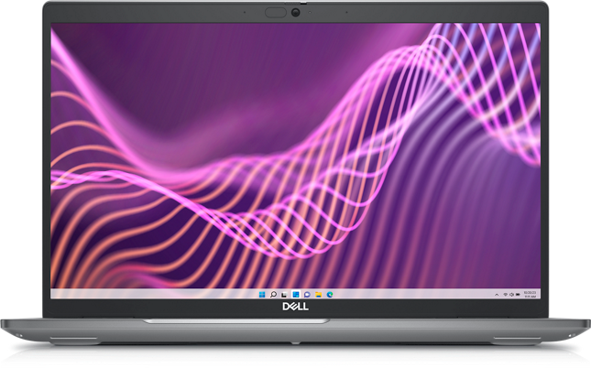Open File Explorer folder icon
Screen dimensions: 591x368
click(x=316, y=295)
